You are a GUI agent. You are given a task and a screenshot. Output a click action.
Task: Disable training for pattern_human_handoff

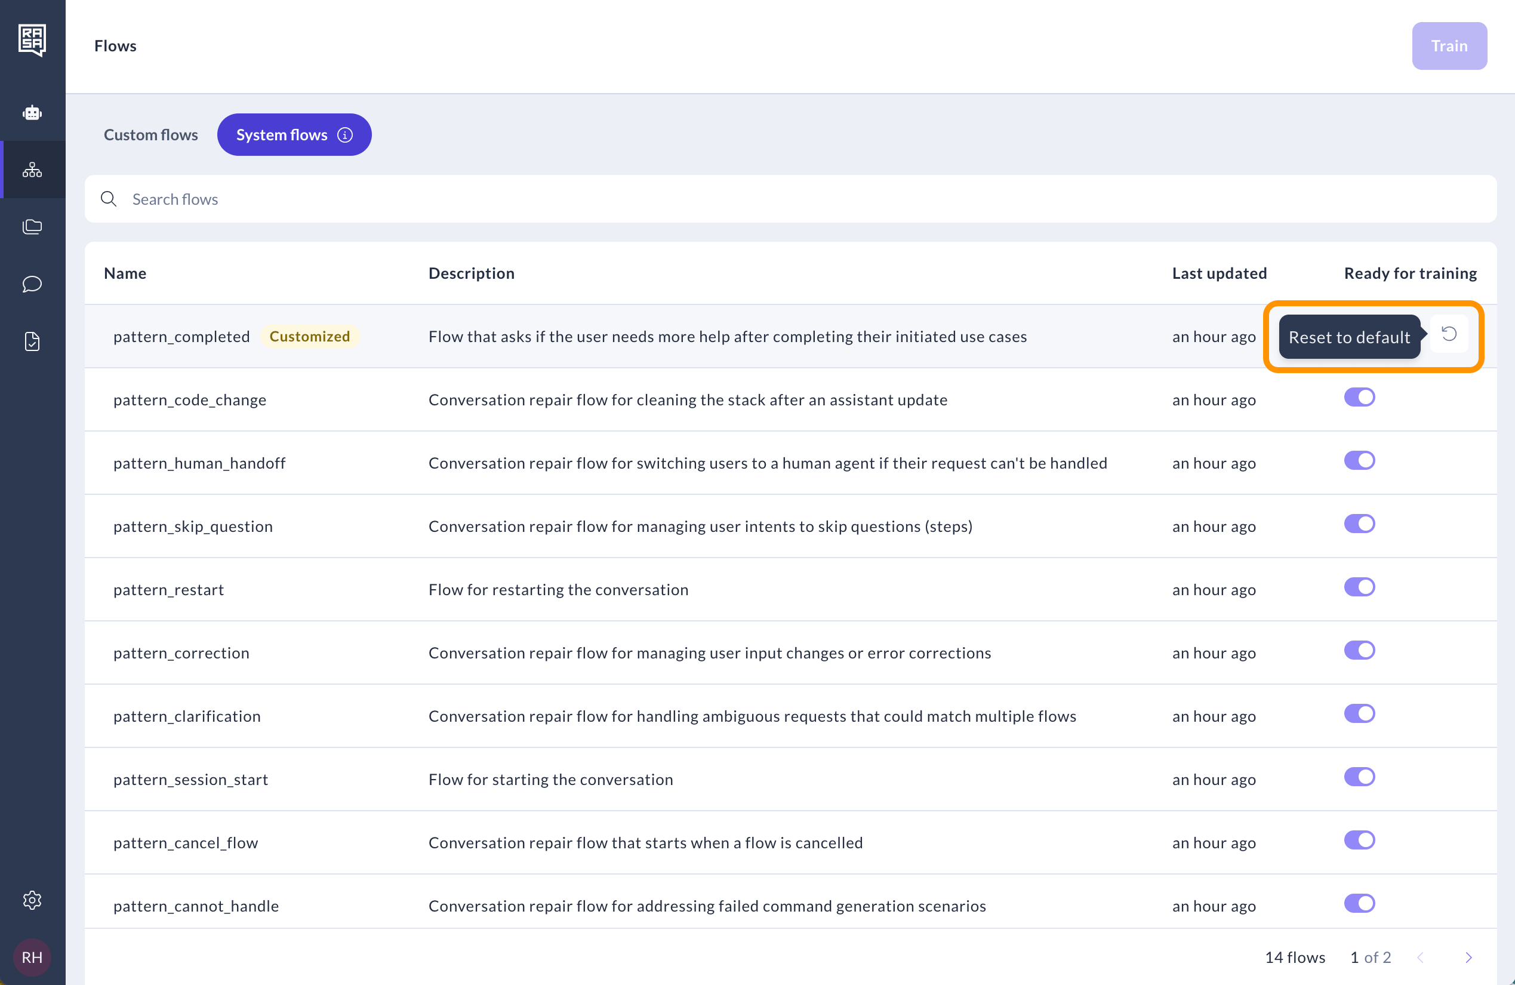coord(1360,460)
